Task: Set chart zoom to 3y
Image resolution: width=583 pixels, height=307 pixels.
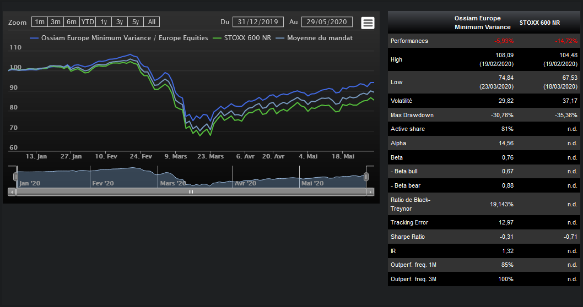Action: (x=120, y=22)
